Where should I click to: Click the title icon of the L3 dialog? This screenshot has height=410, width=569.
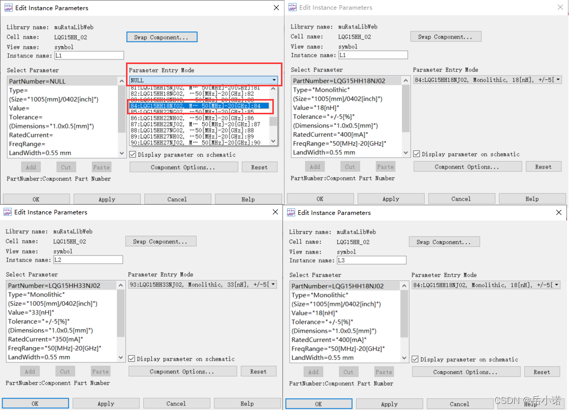tap(291, 212)
